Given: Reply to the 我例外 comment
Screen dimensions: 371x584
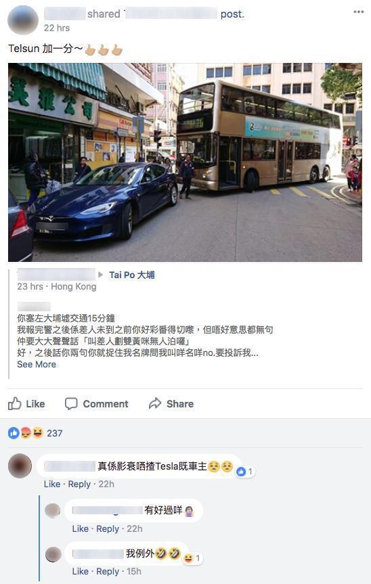Looking at the screenshot, I should (x=108, y=571).
